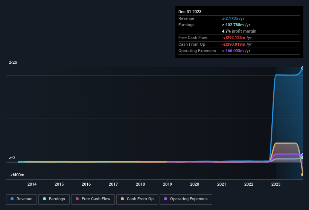Click the -zł292.138m Free Cash Flow value

point(233,37)
